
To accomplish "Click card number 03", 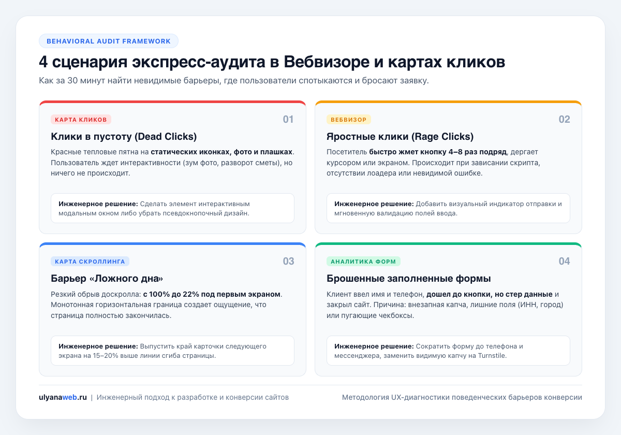I will 288,262.
